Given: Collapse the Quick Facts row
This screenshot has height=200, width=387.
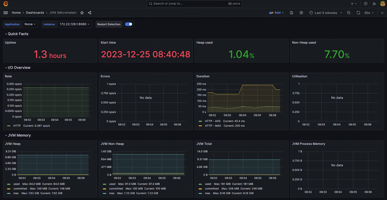Looking at the screenshot, I should (18, 34).
